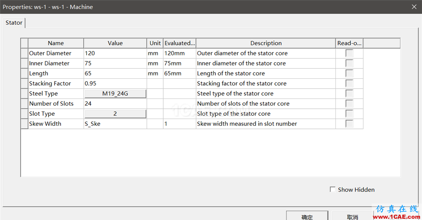Select the Steel Type row header
The height and width of the screenshot is (220, 422).
(24, 94)
